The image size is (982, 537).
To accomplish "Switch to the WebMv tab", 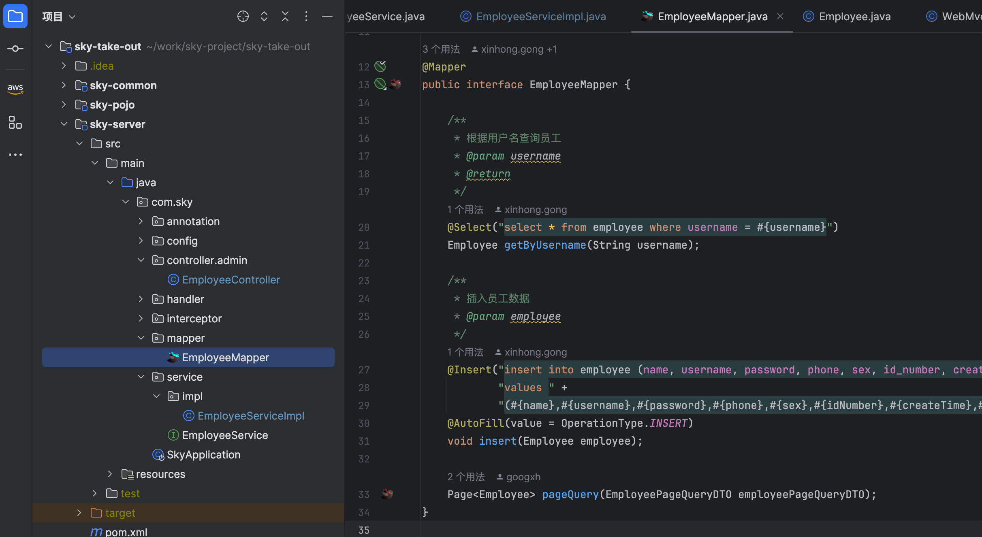I will [954, 16].
